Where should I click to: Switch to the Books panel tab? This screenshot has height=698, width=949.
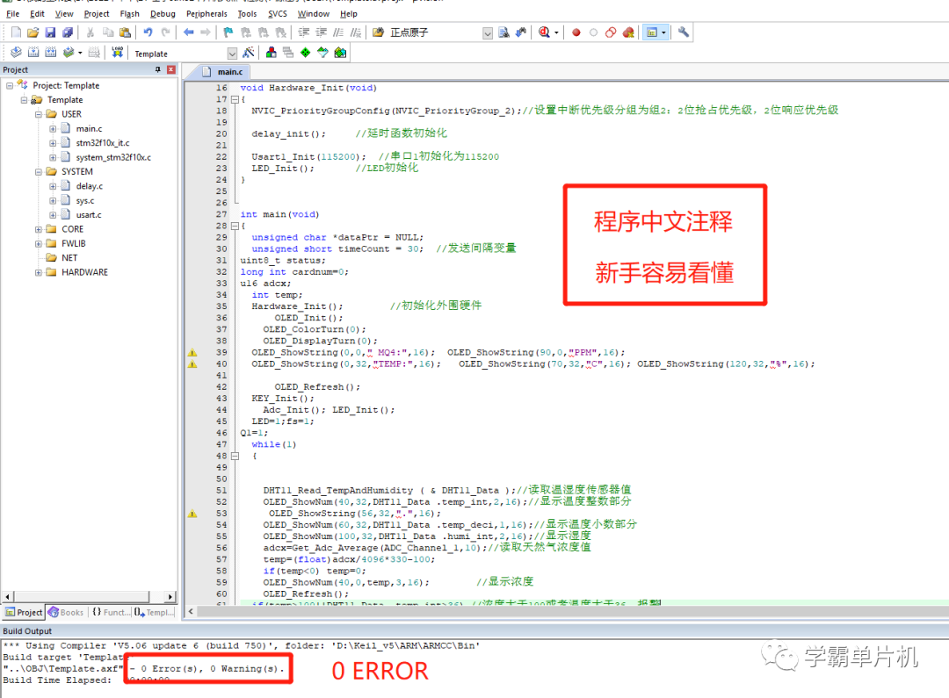(x=66, y=612)
